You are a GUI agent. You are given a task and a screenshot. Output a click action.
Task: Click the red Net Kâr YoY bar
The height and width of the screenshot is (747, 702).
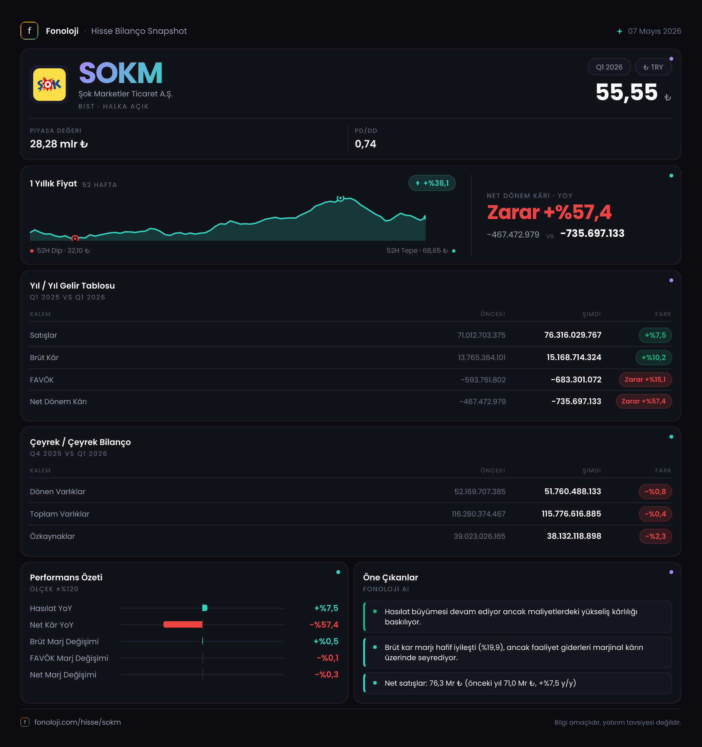point(183,624)
